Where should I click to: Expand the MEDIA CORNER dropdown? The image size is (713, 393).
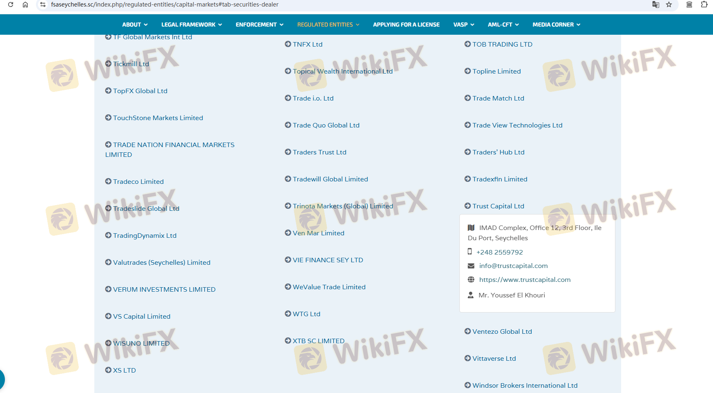(556, 25)
